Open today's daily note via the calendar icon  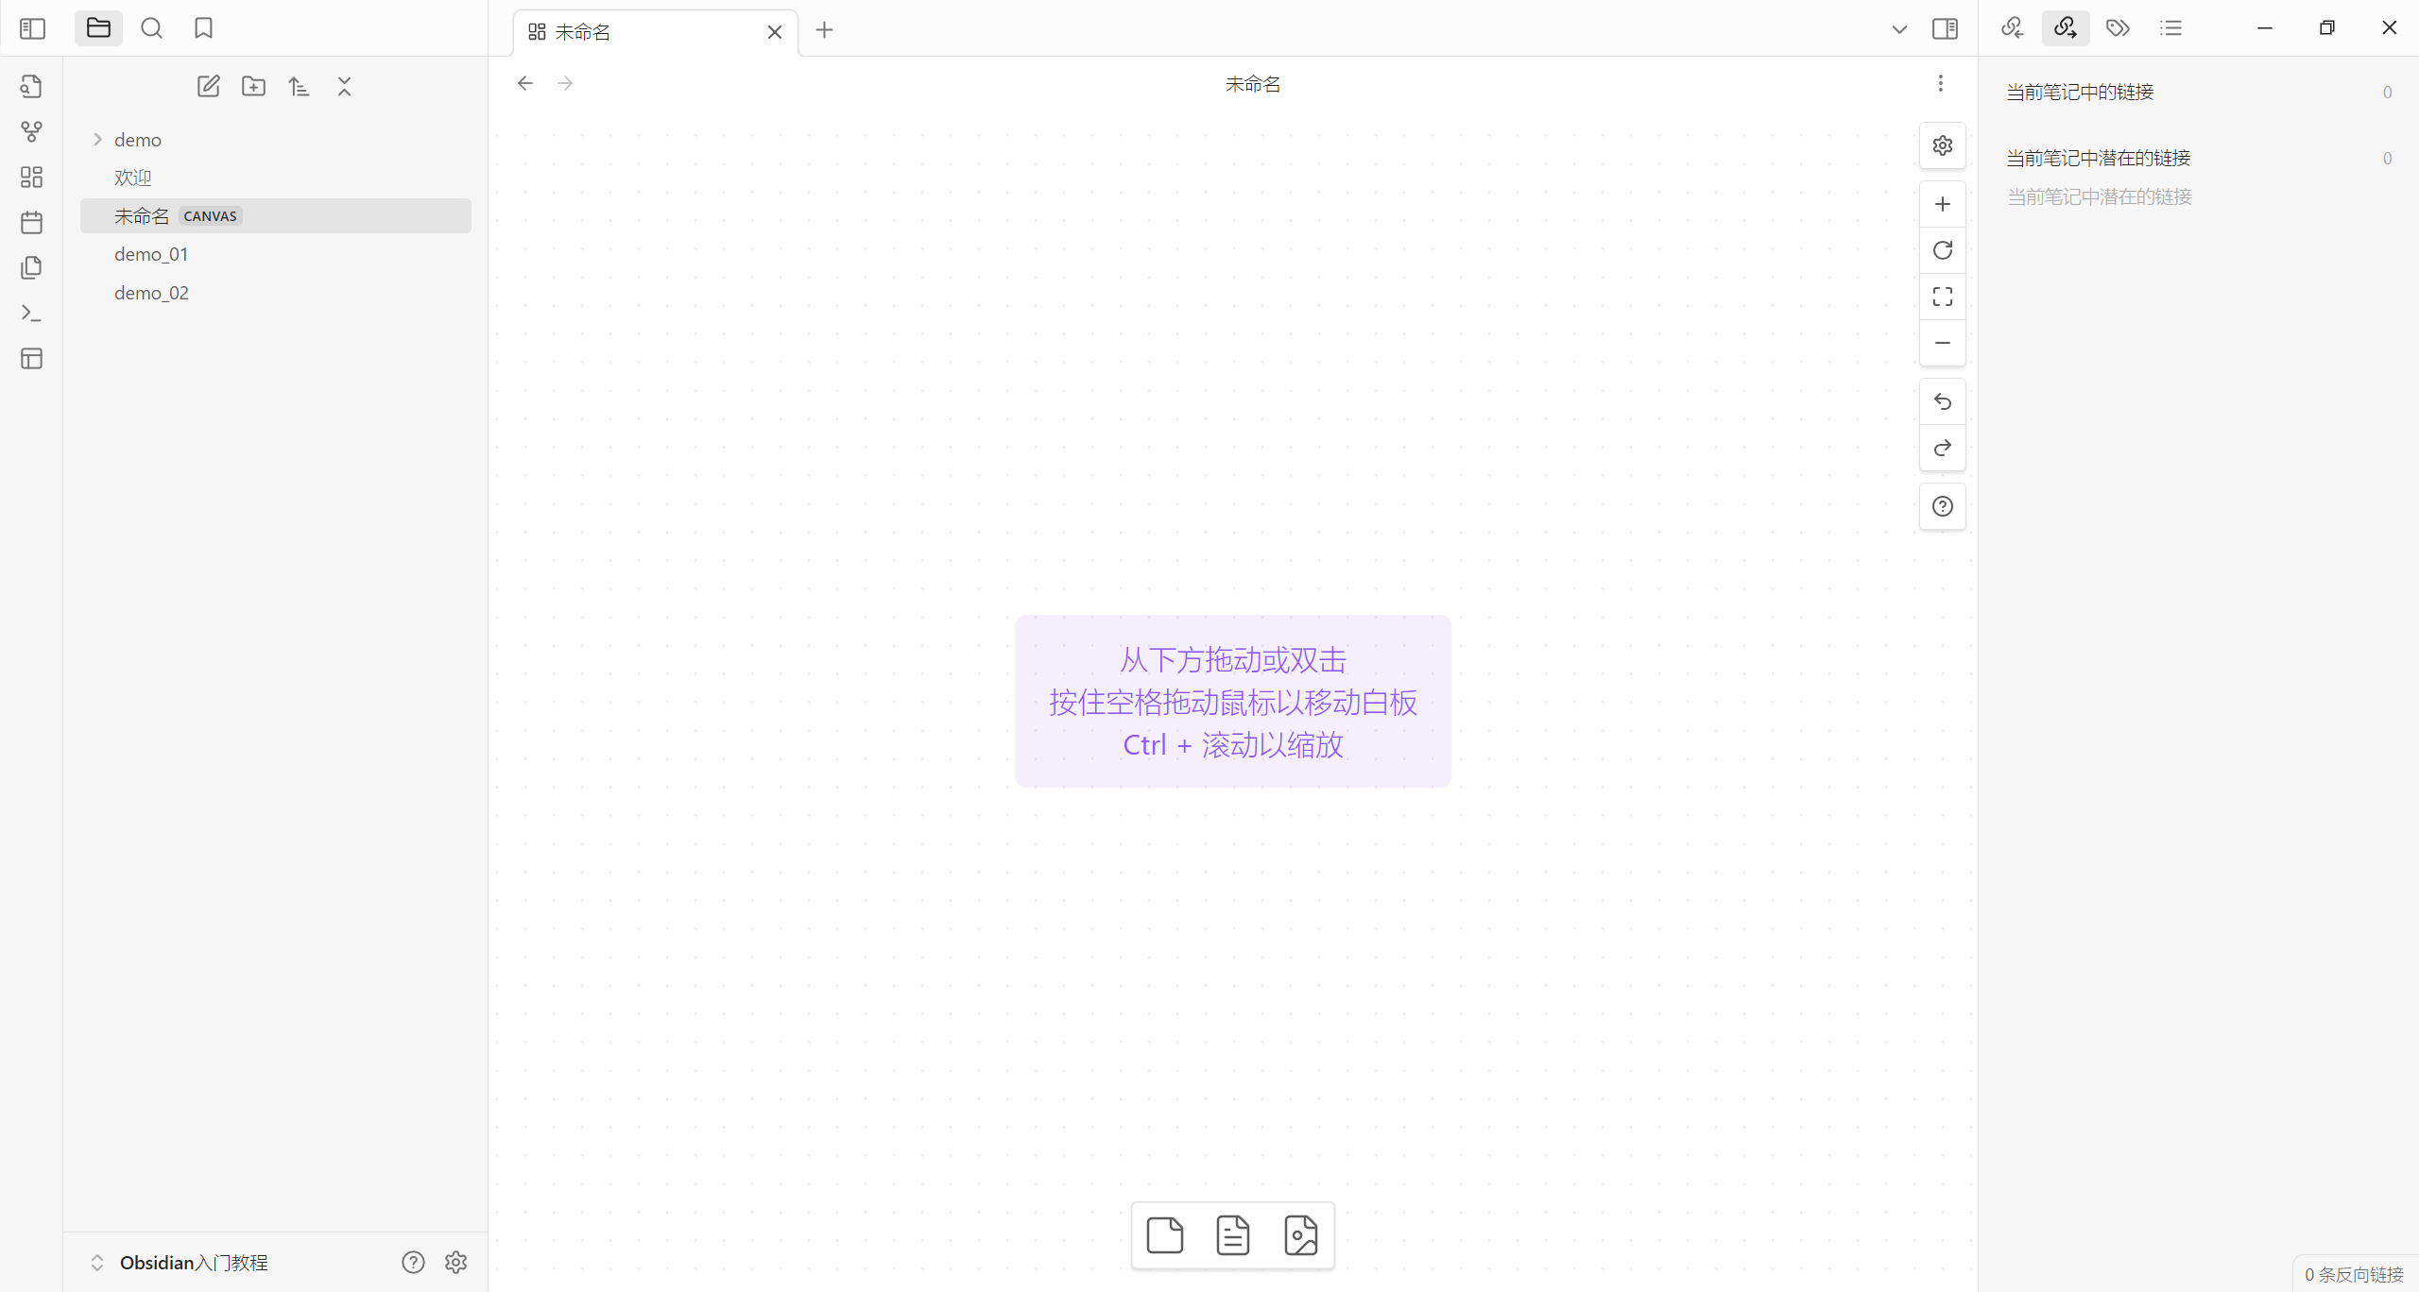click(x=31, y=223)
